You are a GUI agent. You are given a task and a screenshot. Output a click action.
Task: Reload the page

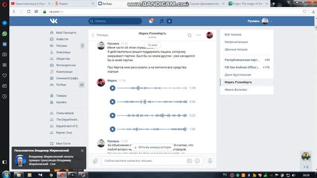tap(29, 11)
